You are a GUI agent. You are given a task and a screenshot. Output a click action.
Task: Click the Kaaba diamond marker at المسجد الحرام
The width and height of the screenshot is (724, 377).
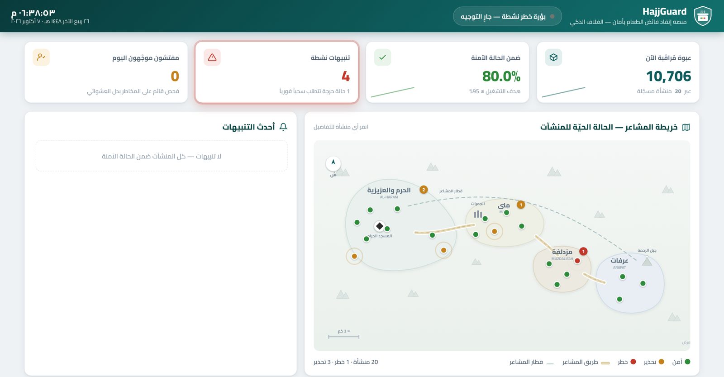tap(380, 226)
